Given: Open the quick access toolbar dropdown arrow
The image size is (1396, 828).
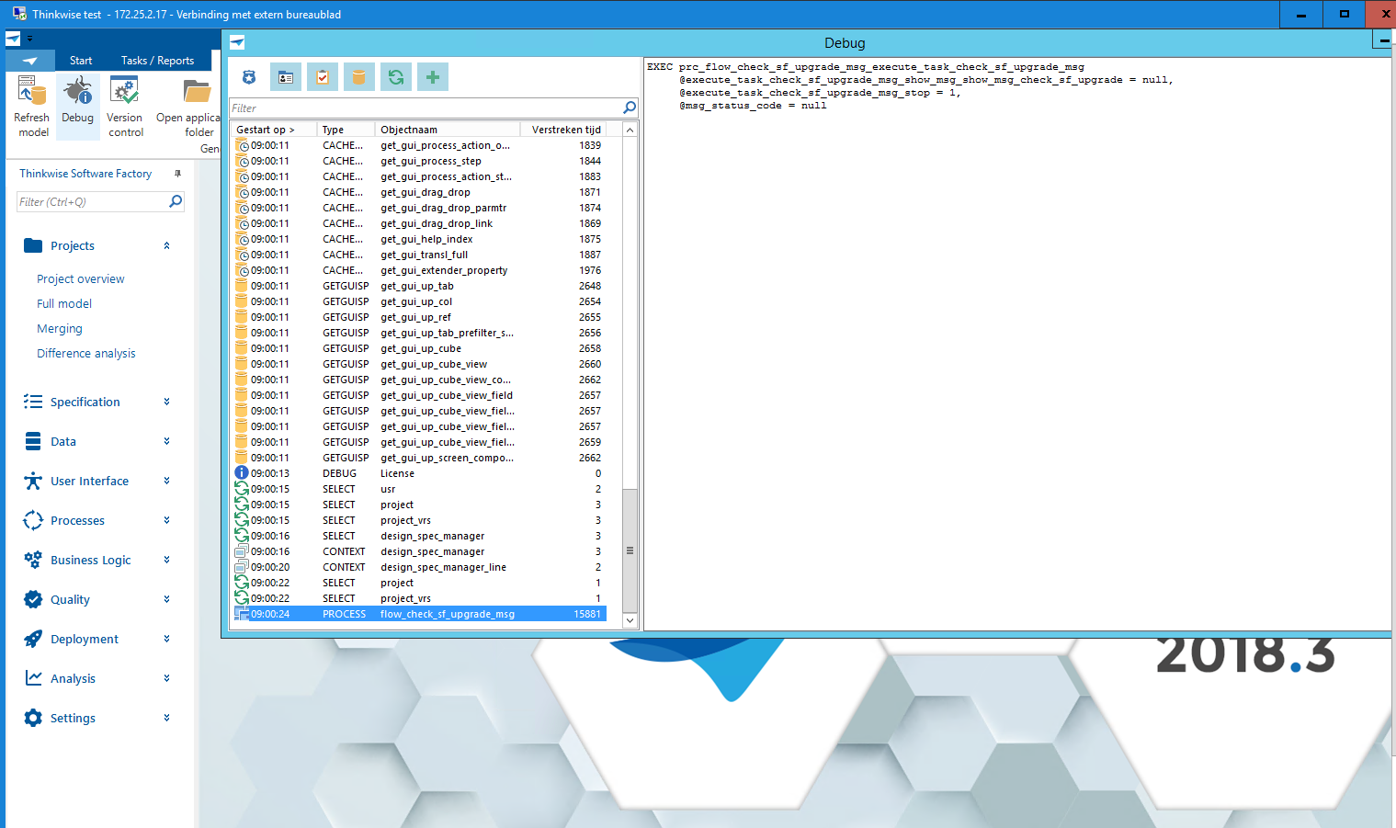Looking at the screenshot, I should tap(29, 39).
